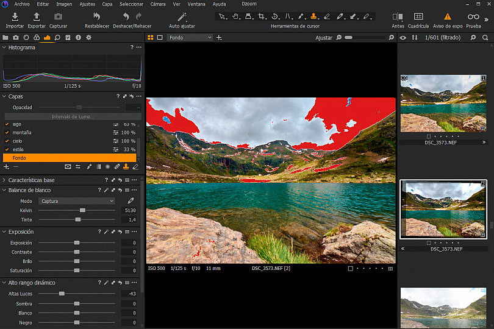Open the Capa menu
Viewport: 494px width, 329px height.
pos(107,4)
